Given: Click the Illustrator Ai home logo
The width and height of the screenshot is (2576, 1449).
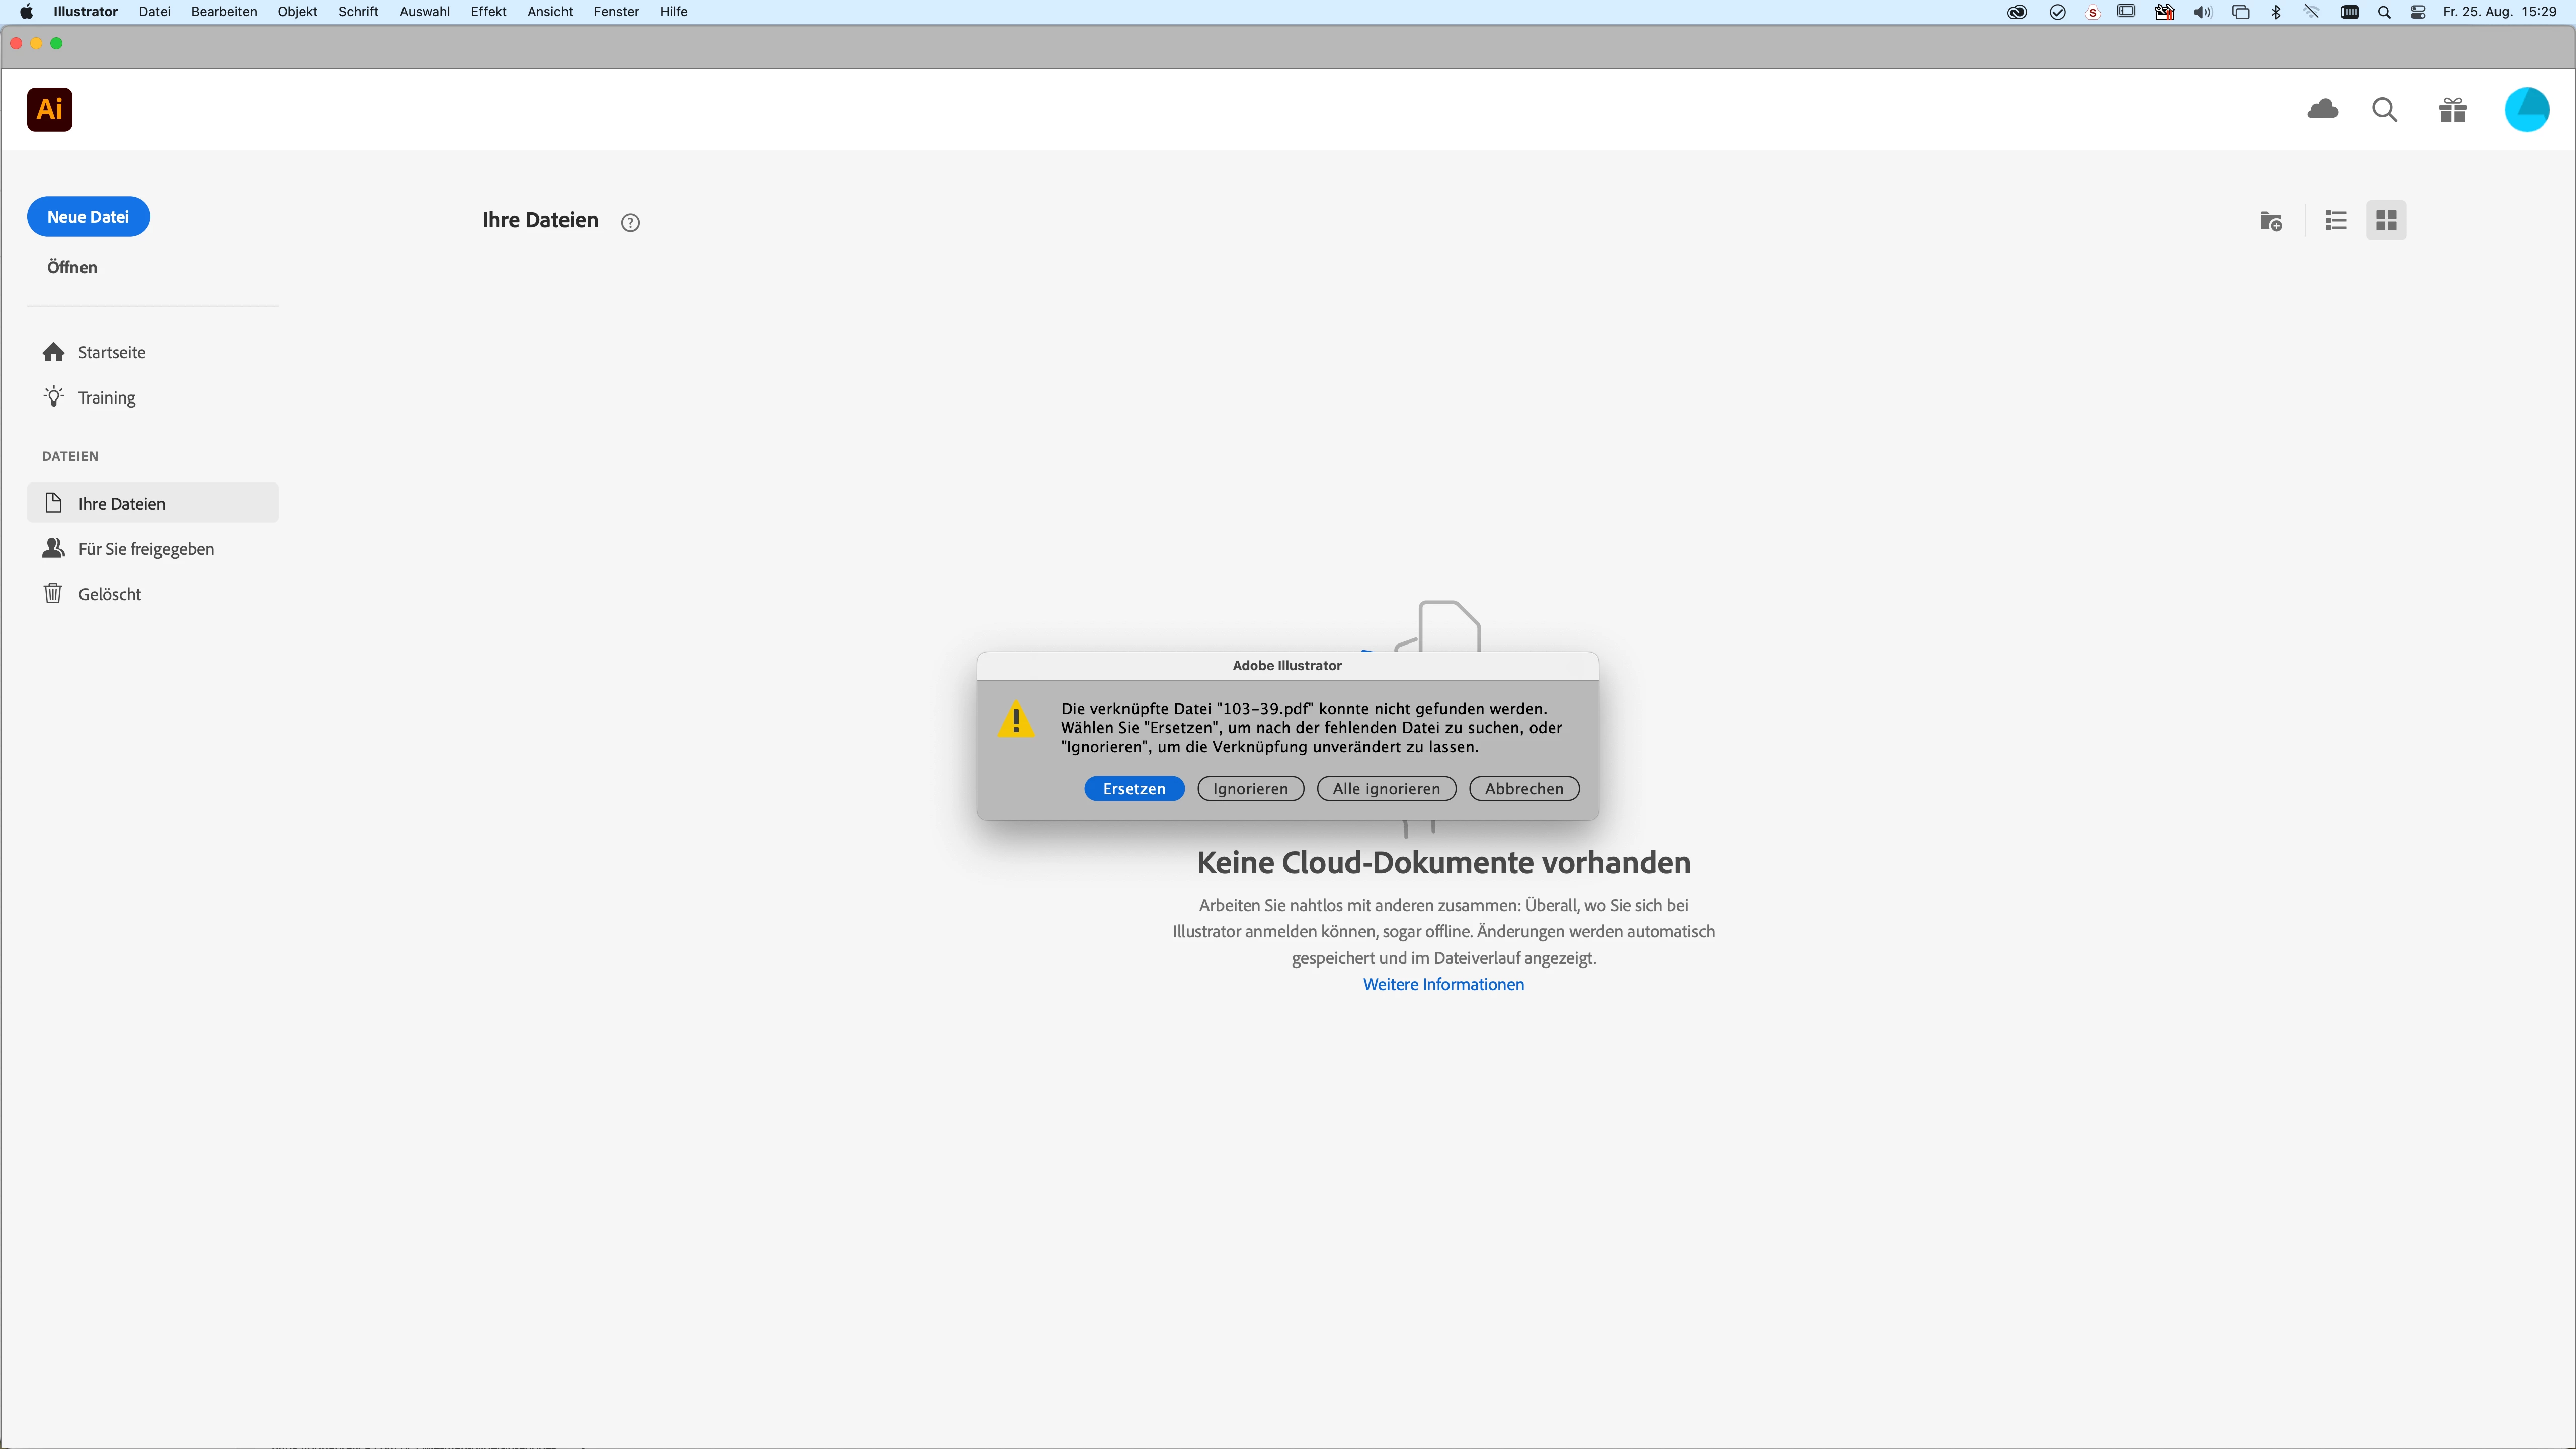Looking at the screenshot, I should pos(49,109).
